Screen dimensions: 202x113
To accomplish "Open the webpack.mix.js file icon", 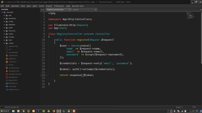I will 7,89.
